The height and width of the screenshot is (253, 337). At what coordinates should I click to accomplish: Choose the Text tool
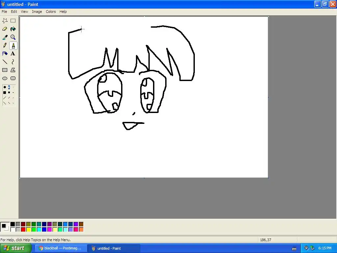pos(13,54)
